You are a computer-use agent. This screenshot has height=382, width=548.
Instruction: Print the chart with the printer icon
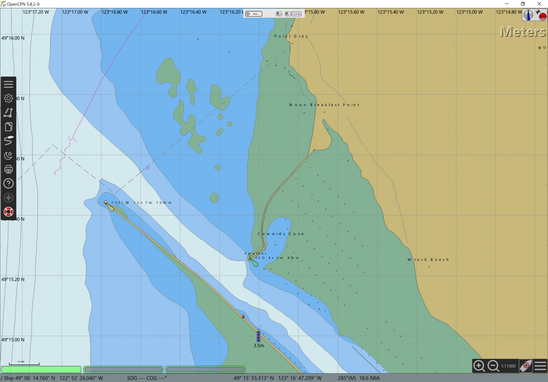click(x=8, y=170)
